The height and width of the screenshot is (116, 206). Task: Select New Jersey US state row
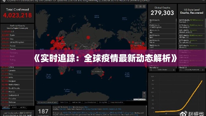[x=192, y=26]
